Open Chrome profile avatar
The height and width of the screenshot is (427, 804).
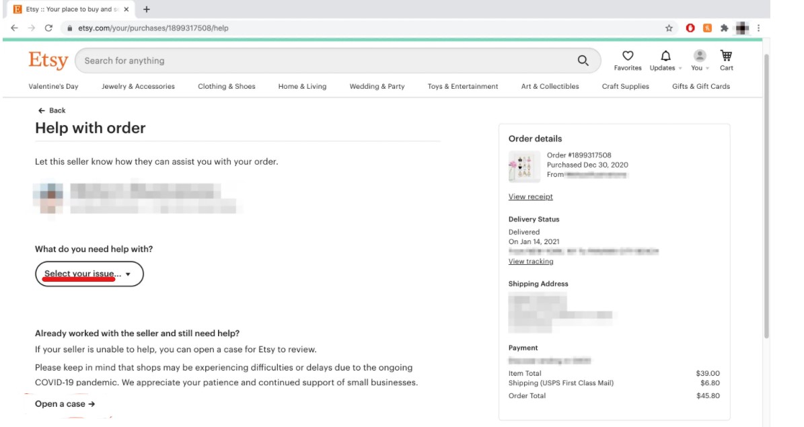point(742,28)
